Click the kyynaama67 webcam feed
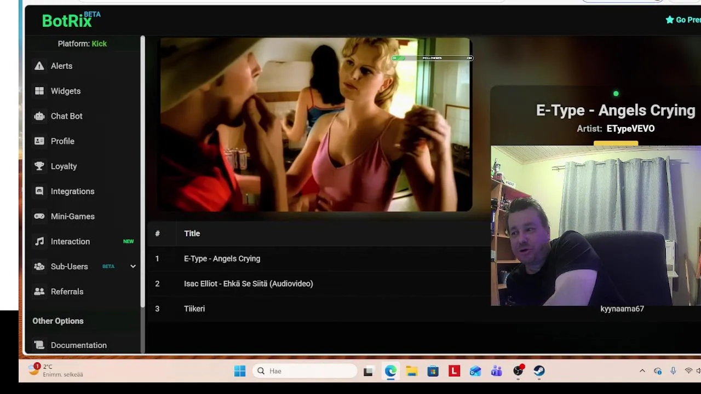This screenshot has height=394, width=701. click(x=596, y=225)
